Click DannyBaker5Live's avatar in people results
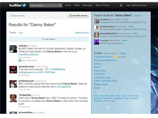 (97, 35)
